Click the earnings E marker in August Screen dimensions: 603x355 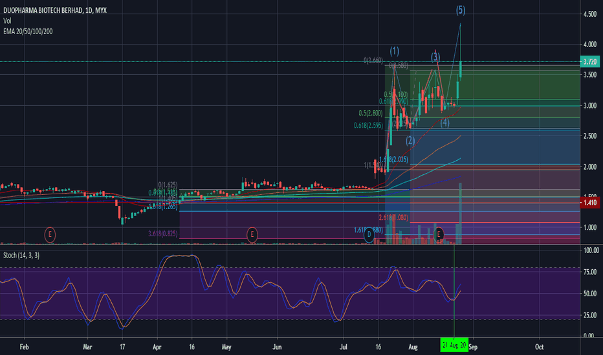(439, 234)
